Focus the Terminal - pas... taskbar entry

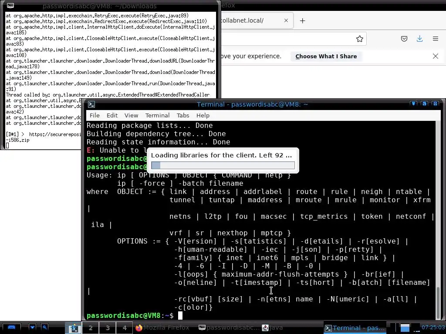[x=355, y=328]
